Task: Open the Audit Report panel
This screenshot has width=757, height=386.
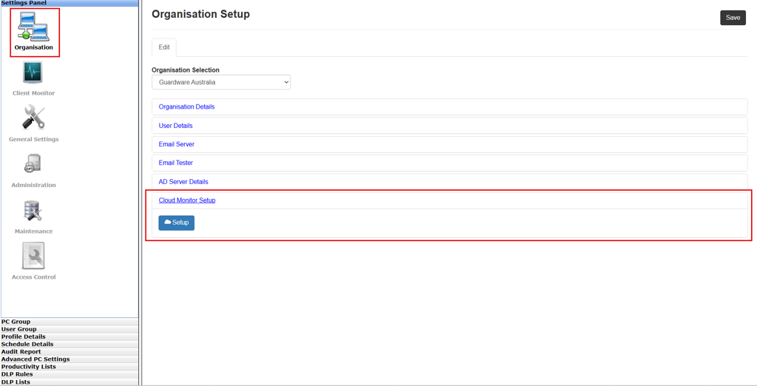Action: pos(21,352)
